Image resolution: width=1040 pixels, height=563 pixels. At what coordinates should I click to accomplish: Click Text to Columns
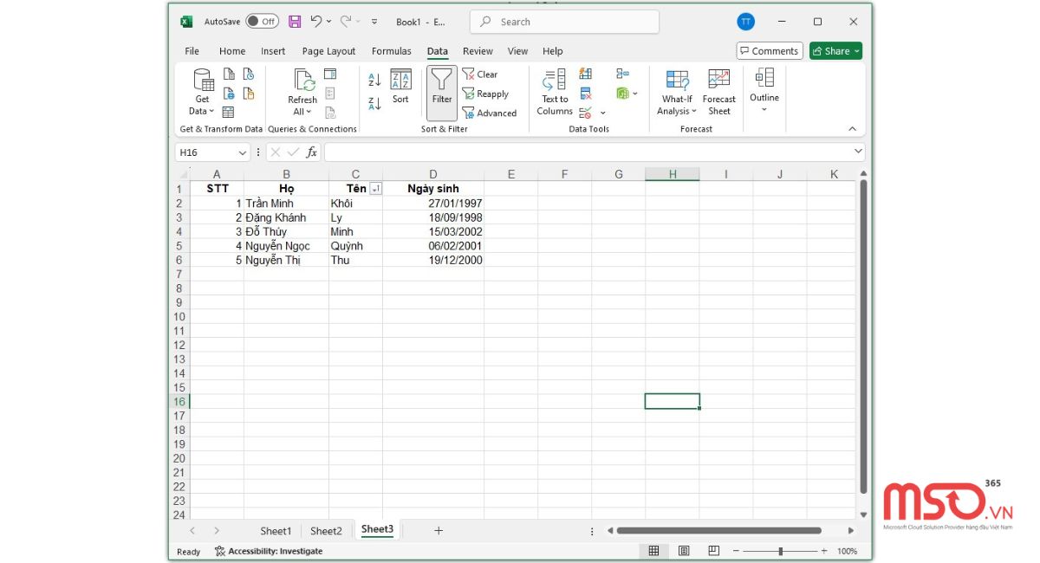555,93
